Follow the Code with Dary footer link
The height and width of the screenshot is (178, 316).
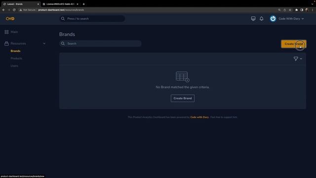(199, 117)
